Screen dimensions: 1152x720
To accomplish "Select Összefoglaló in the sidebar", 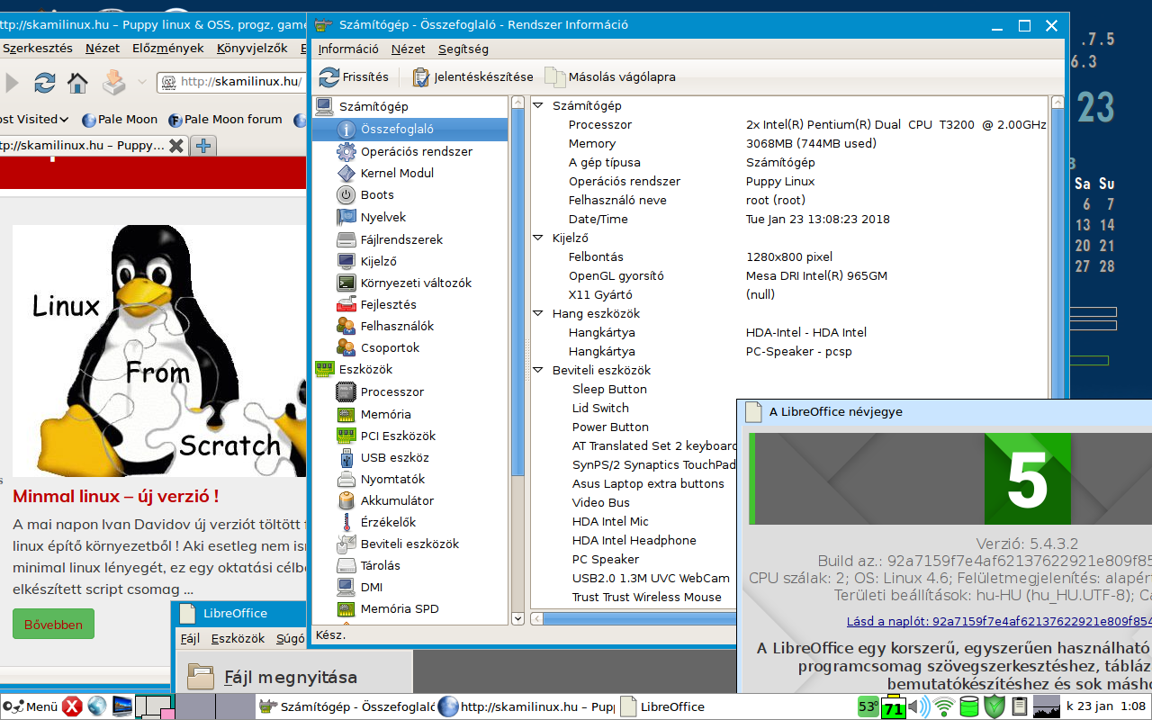I will click(x=410, y=130).
